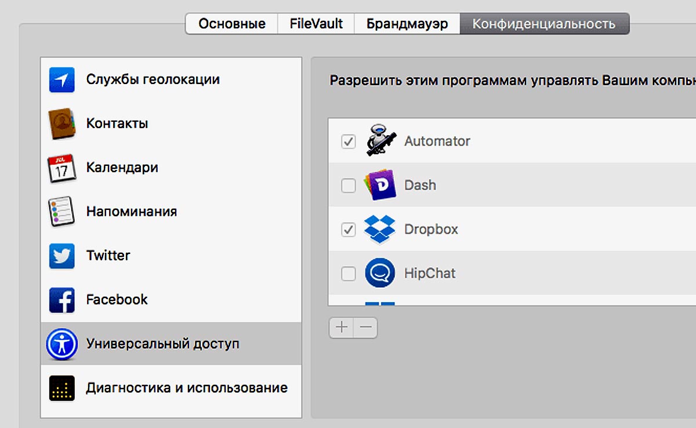Click the Dash app icon
The height and width of the screenshot is (428, 696).
[379, 186]
